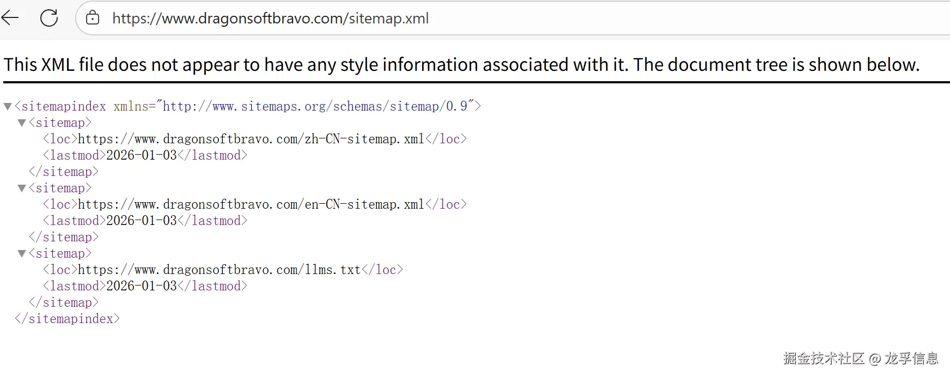Collapse the en-CN sitemap node
Screen dimensions: 950x377
point(22,188)
